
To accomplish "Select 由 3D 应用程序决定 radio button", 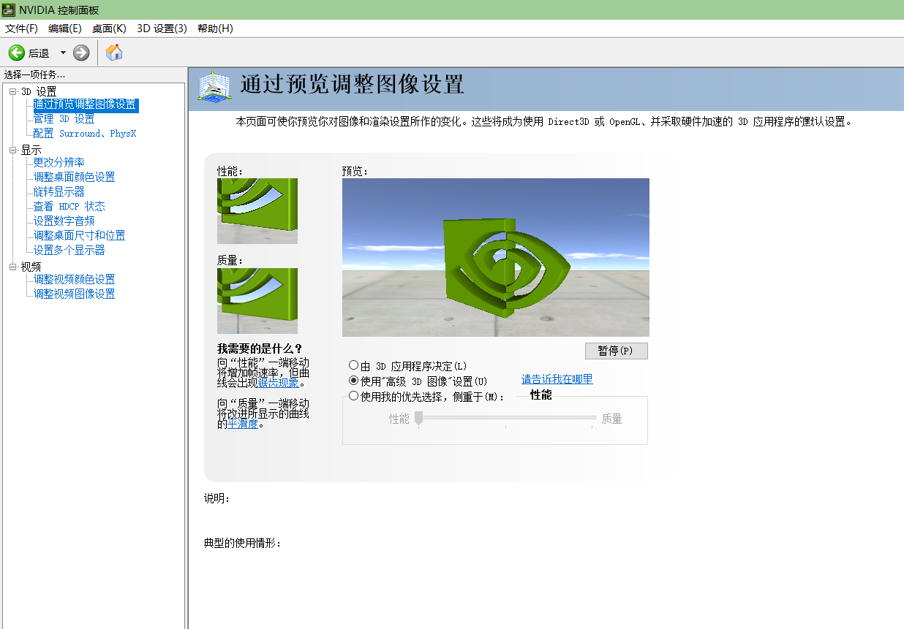I will pyautogui.click(x=354, y=365).
